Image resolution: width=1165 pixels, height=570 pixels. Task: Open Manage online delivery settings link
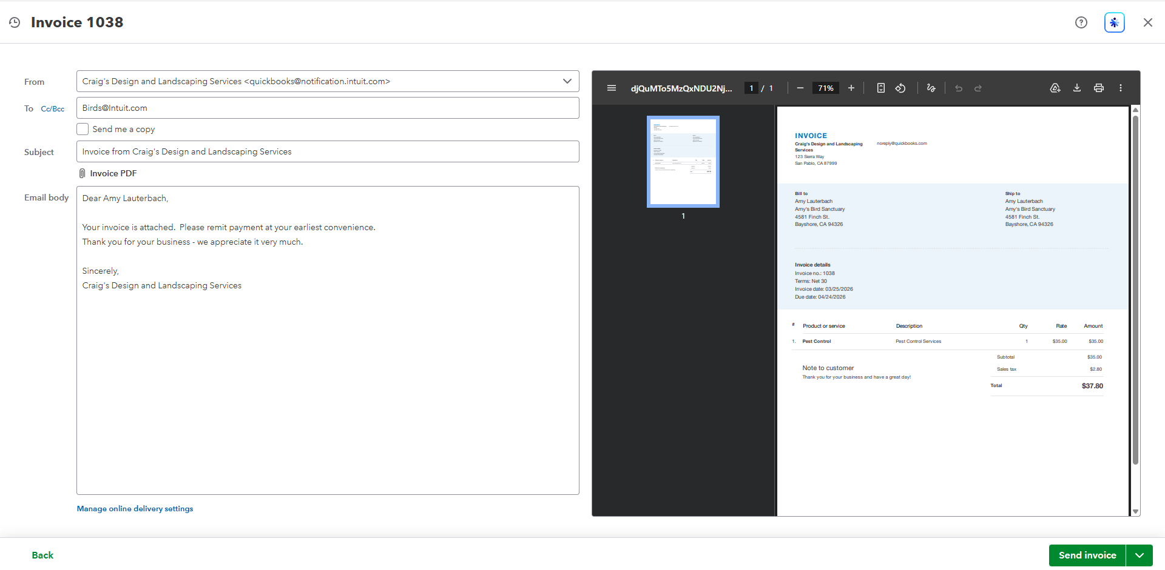click(x=135, y=509)
